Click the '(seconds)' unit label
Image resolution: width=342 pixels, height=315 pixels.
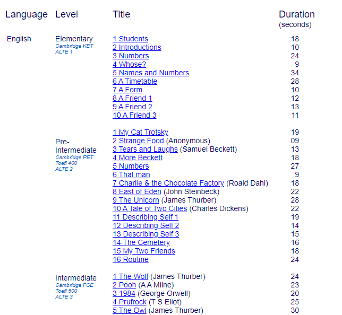pyautogui.click(x=295, y=24)
